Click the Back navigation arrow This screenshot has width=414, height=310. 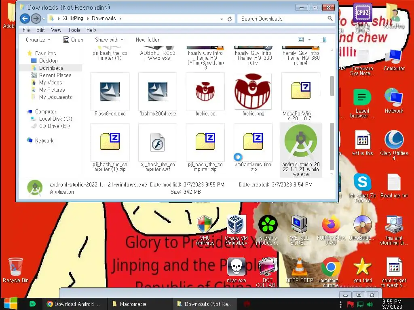click(25, 19)
